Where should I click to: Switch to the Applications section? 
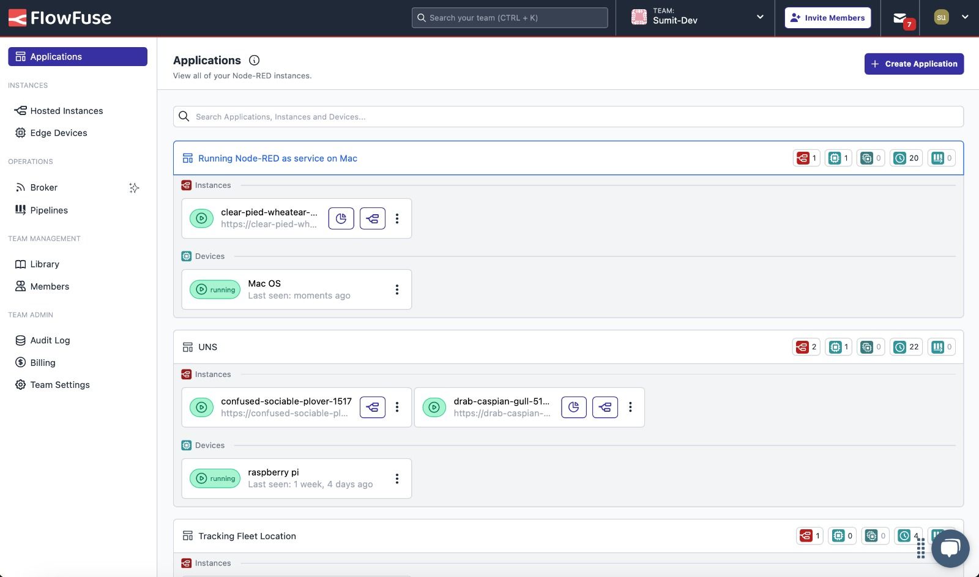coord(57,56)
